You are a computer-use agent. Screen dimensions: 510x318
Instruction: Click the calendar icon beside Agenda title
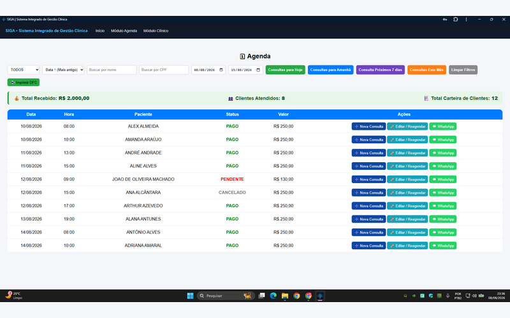(242, 57)
